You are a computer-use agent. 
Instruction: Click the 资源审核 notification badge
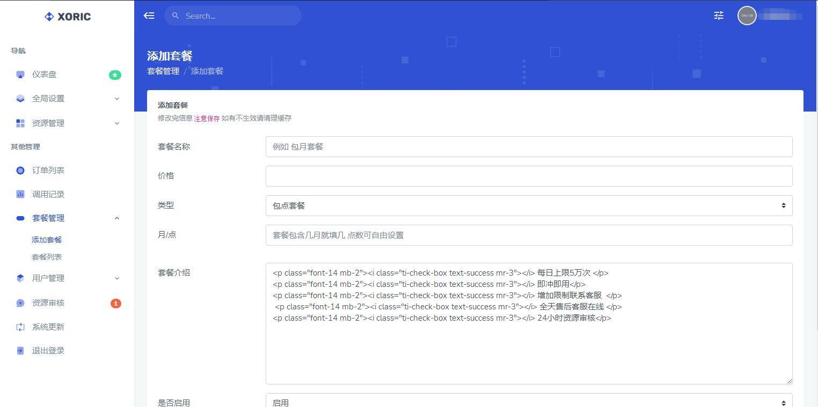pyautogui.click(x=115, y=304)
